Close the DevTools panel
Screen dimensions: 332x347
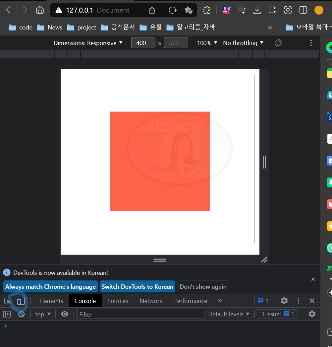pyautogui.click(x=312, y=301)
